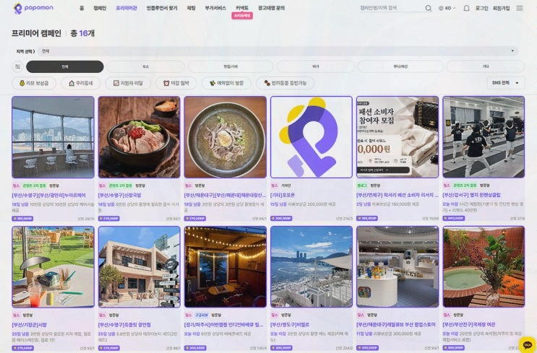Click the globe language icon

(441, 8)
